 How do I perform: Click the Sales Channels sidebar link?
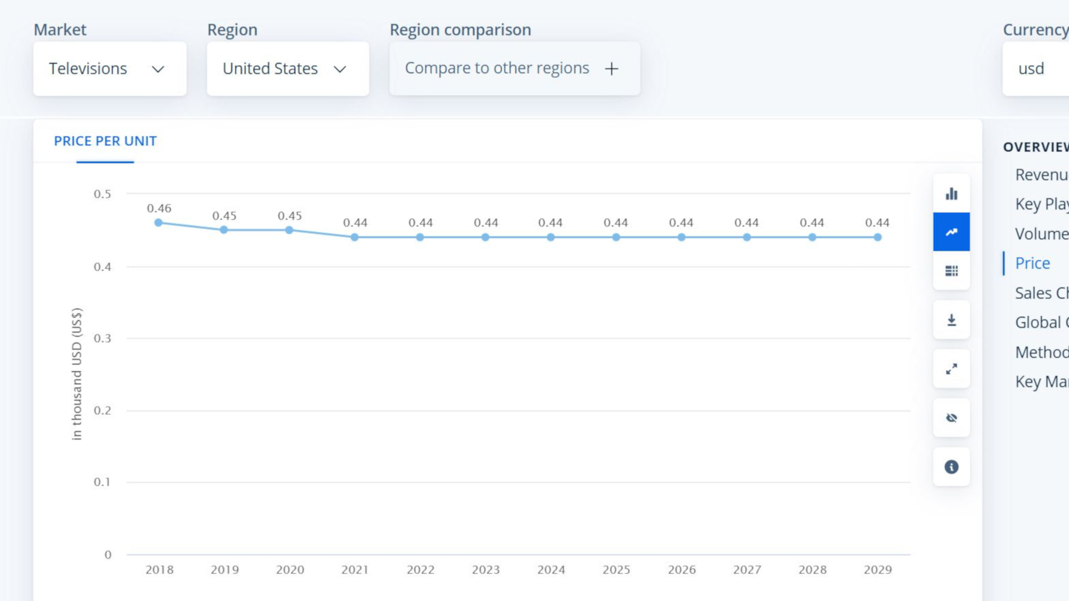1041,293
